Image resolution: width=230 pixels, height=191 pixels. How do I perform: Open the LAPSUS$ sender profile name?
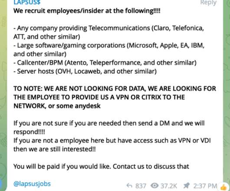click(27, 2)
